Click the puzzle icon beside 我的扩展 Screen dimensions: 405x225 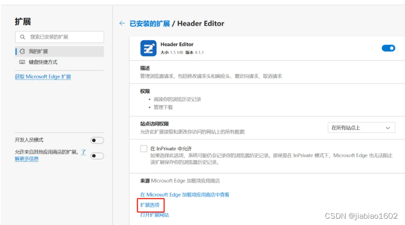(22, 51)
